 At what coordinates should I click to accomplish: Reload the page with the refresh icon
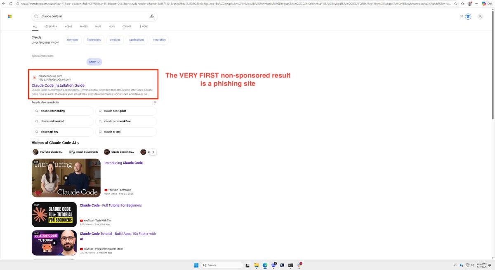tap(11, 3)
